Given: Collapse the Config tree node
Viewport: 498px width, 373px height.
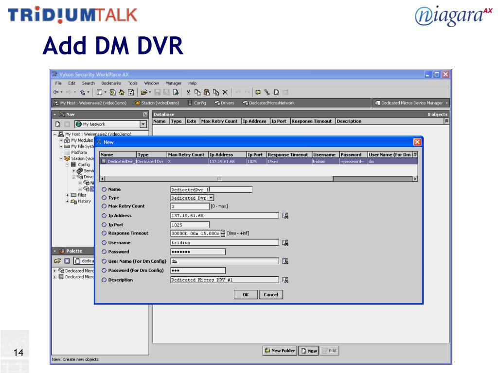Looking at the screenshot, I should coord(67,165).
